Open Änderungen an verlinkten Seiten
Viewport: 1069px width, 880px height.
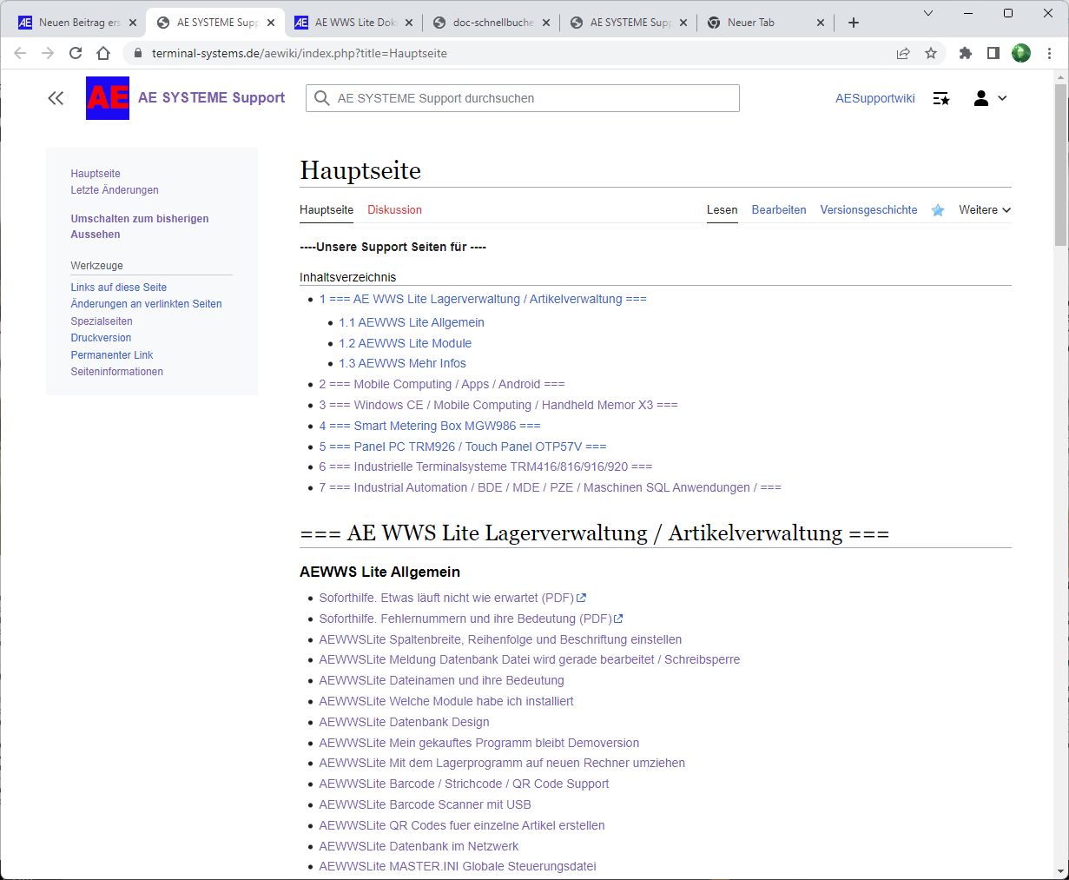coord(146,304)
